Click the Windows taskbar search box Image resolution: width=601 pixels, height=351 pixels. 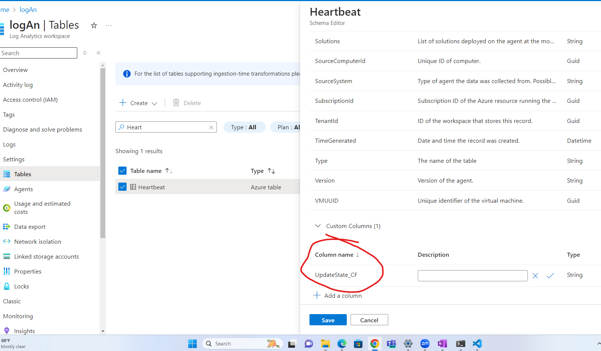pos(243,344)
